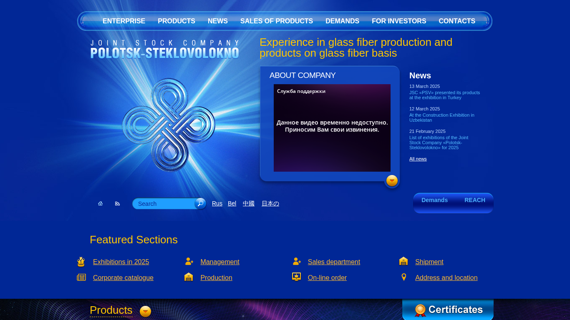Image resolution: width=570 pixels, height=320 pixels.
Task: Switch language to Bel
Action: (x=232, y=203)
